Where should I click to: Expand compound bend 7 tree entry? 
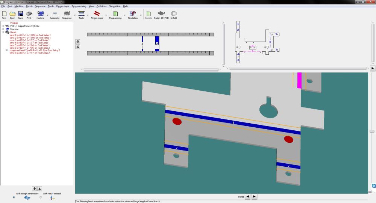point(6,50)
